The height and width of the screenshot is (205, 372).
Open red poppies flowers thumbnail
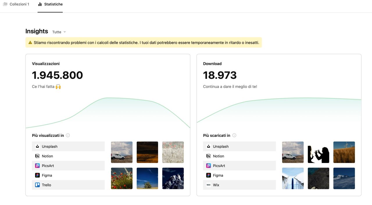click(x=122, y=178)
